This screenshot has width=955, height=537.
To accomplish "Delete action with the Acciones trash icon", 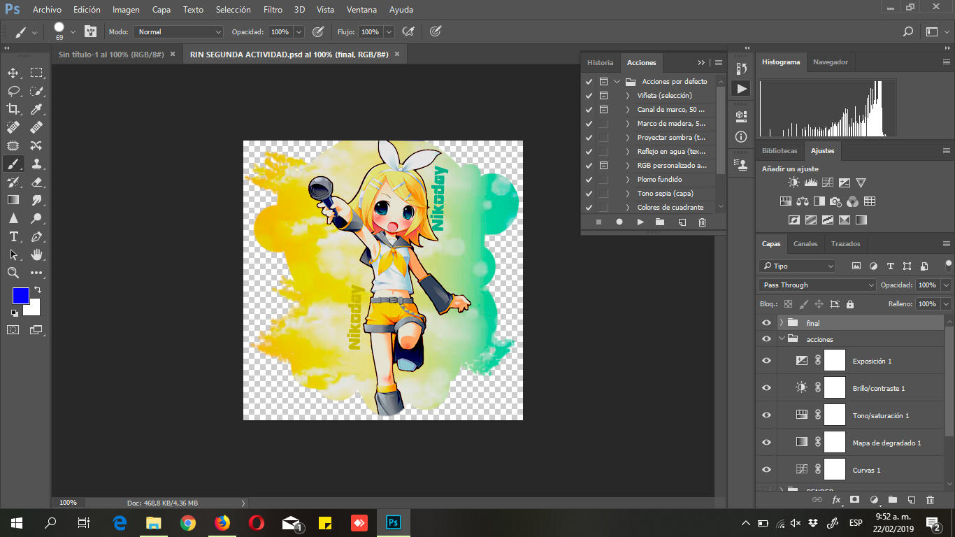I will 703,222.
